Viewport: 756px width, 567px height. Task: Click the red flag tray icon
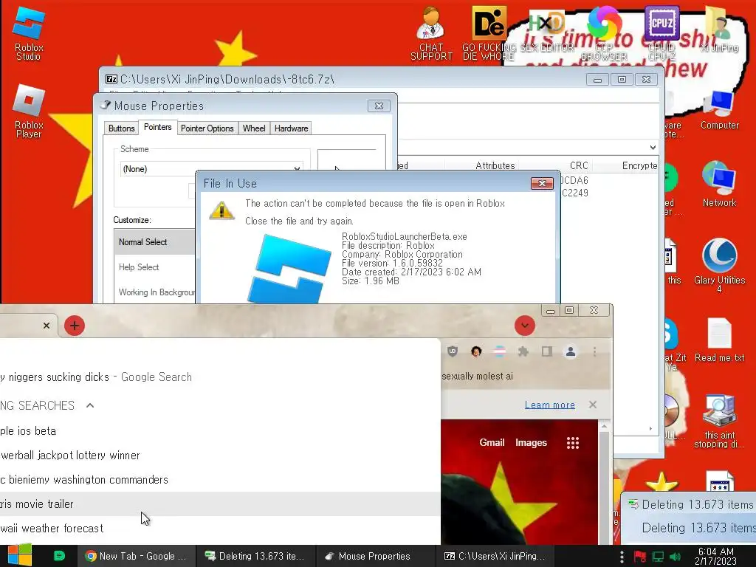pos(640,557)
